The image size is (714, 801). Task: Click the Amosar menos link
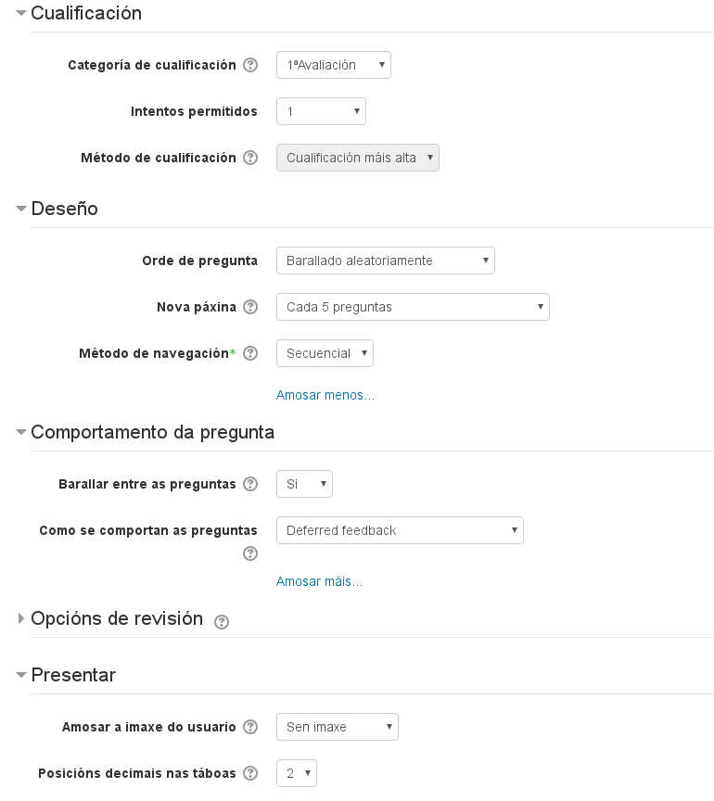[x=325, y=395]
